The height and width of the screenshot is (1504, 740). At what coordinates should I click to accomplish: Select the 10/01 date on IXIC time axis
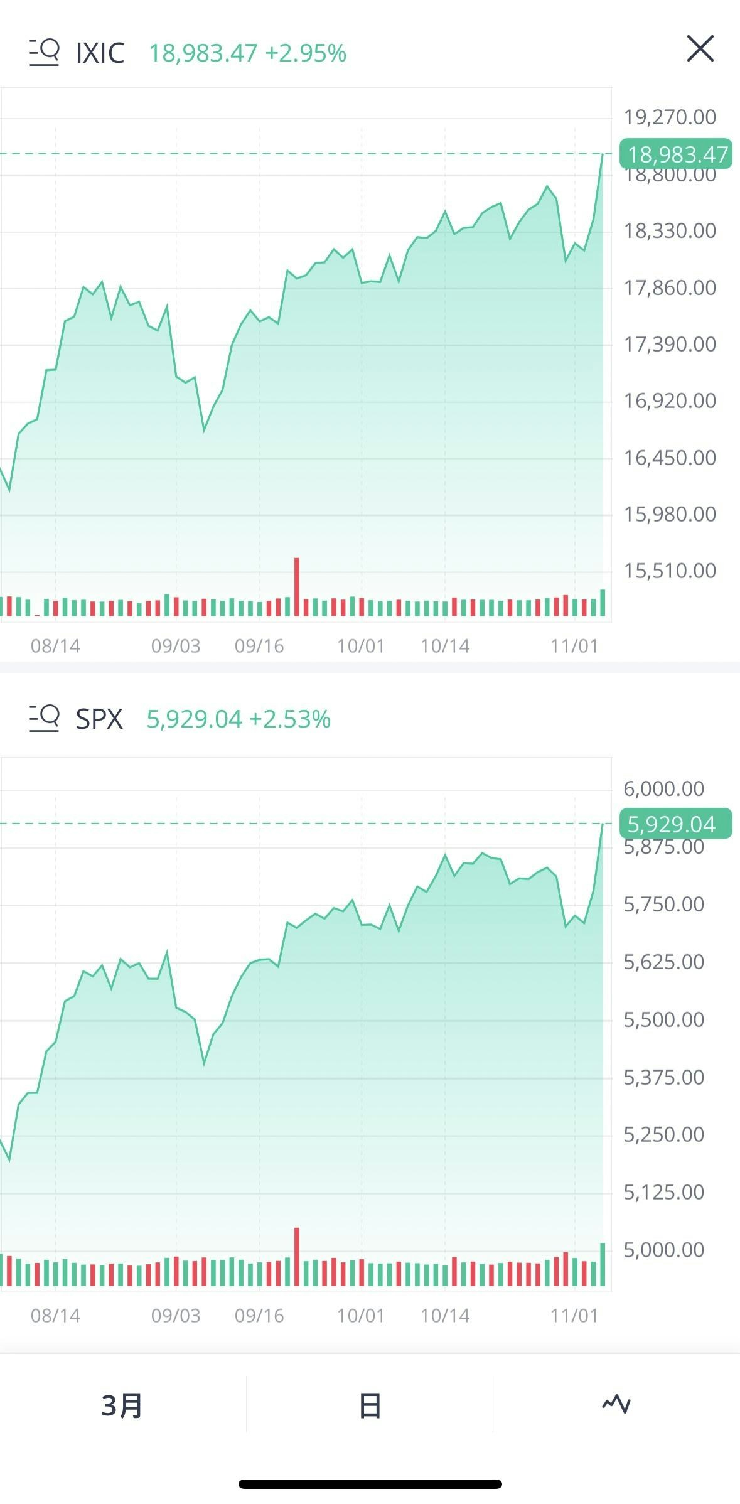361,646
